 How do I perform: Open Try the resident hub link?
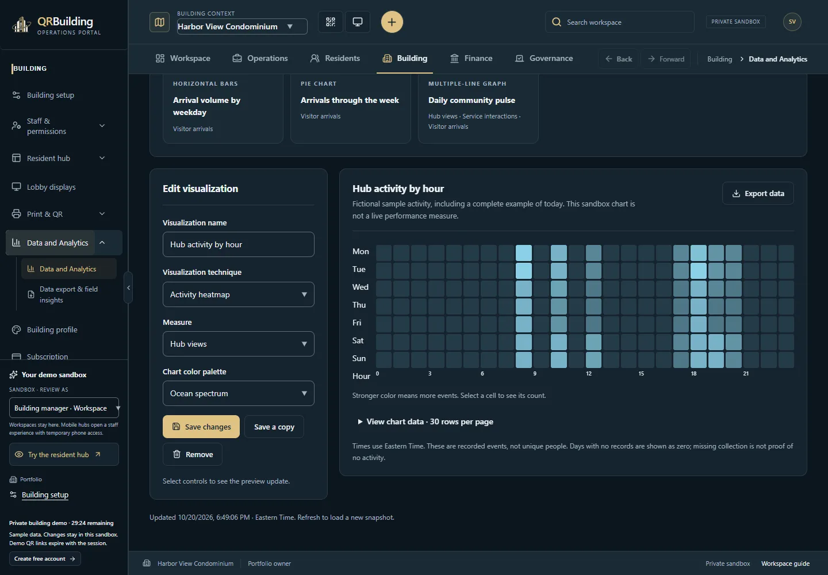(x=64, y=454)
